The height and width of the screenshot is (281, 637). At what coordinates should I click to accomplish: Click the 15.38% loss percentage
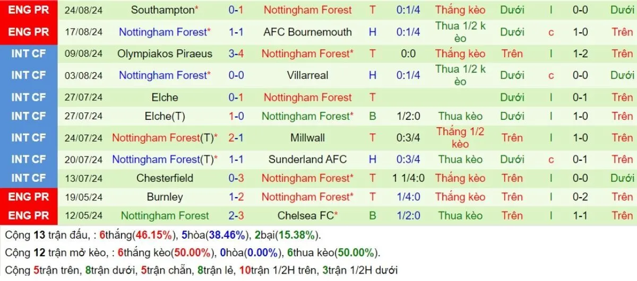[x=299, y=235]
